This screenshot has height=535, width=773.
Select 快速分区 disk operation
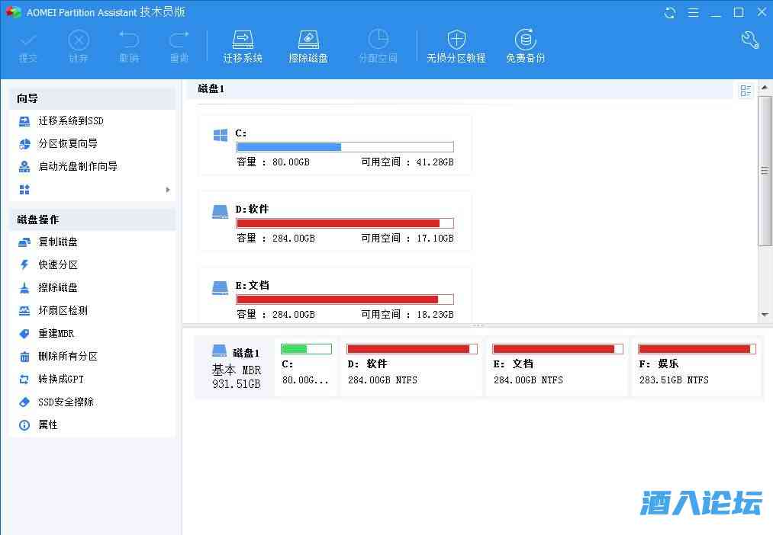(x=58, y=264)
